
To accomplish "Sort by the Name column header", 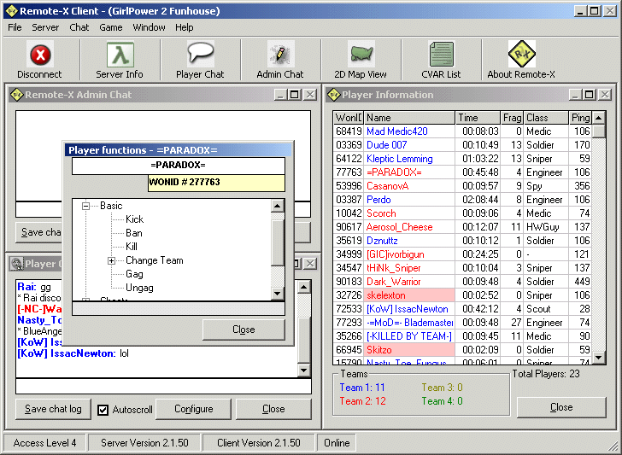I will [409, 118].
